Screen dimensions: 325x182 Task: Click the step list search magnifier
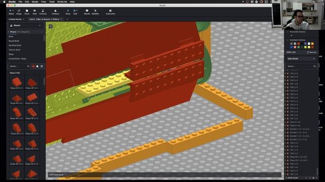(314, 66)
